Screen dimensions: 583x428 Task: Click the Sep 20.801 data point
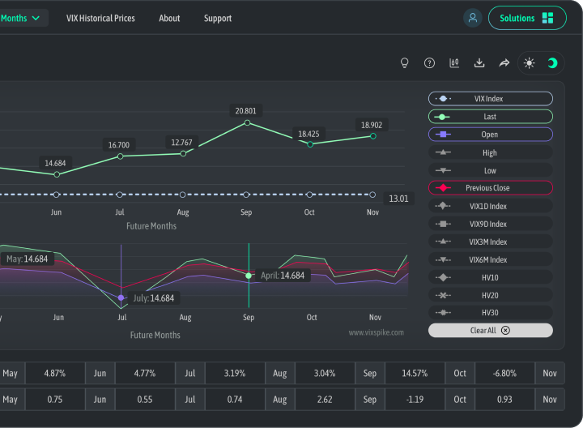coord(247,123)
